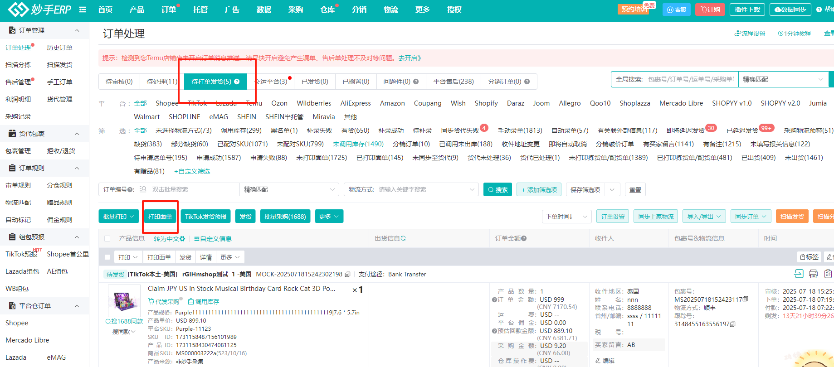This screenshot has width=834, height=367.
Task: Click 编辑 pencil under buyer message
Action: point(605,361)
